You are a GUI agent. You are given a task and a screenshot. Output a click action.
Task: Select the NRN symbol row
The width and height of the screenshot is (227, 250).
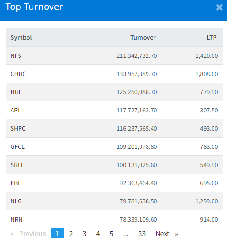tap(114, 219)
